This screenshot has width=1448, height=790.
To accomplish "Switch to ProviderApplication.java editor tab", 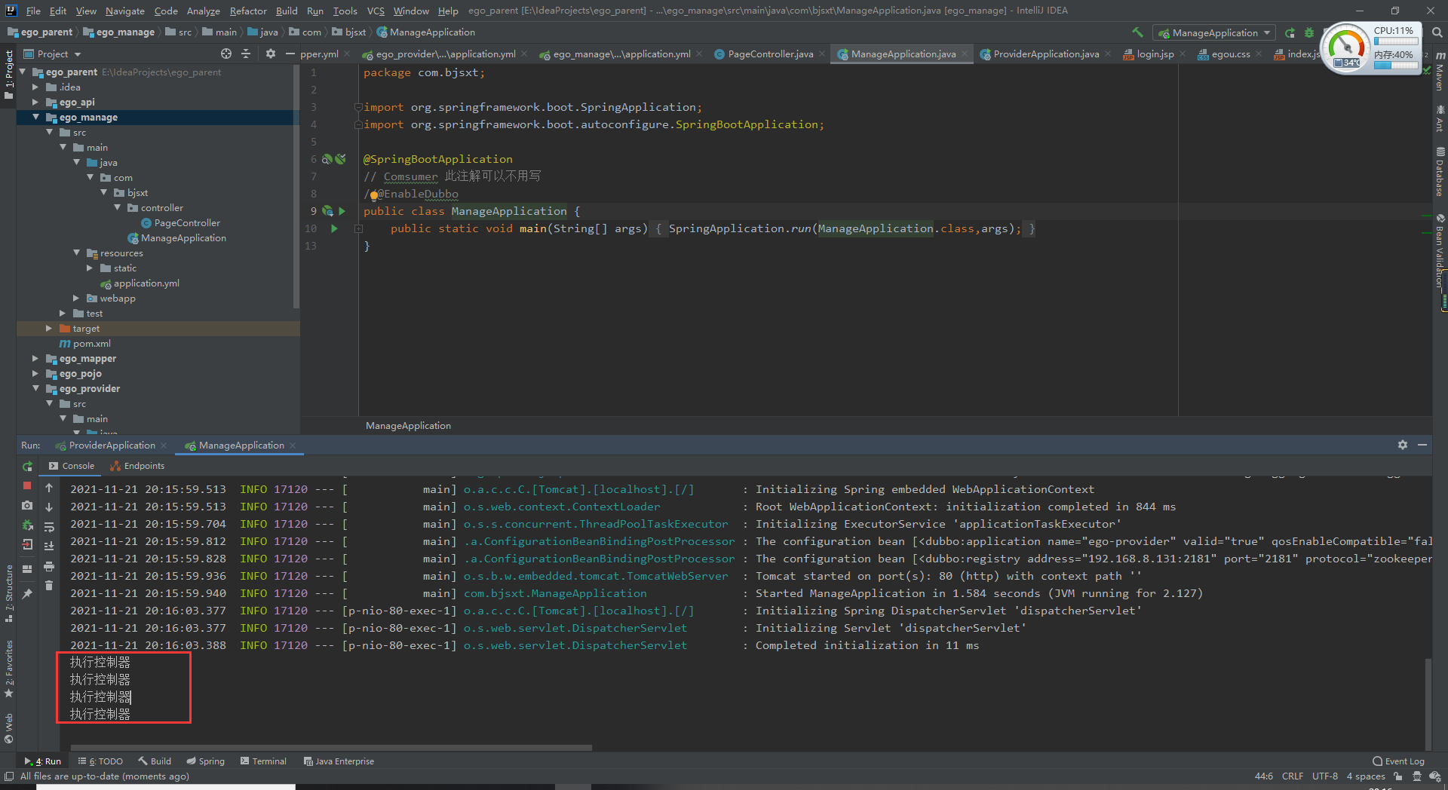I will pyautogui.click(x=1045, y=54).
